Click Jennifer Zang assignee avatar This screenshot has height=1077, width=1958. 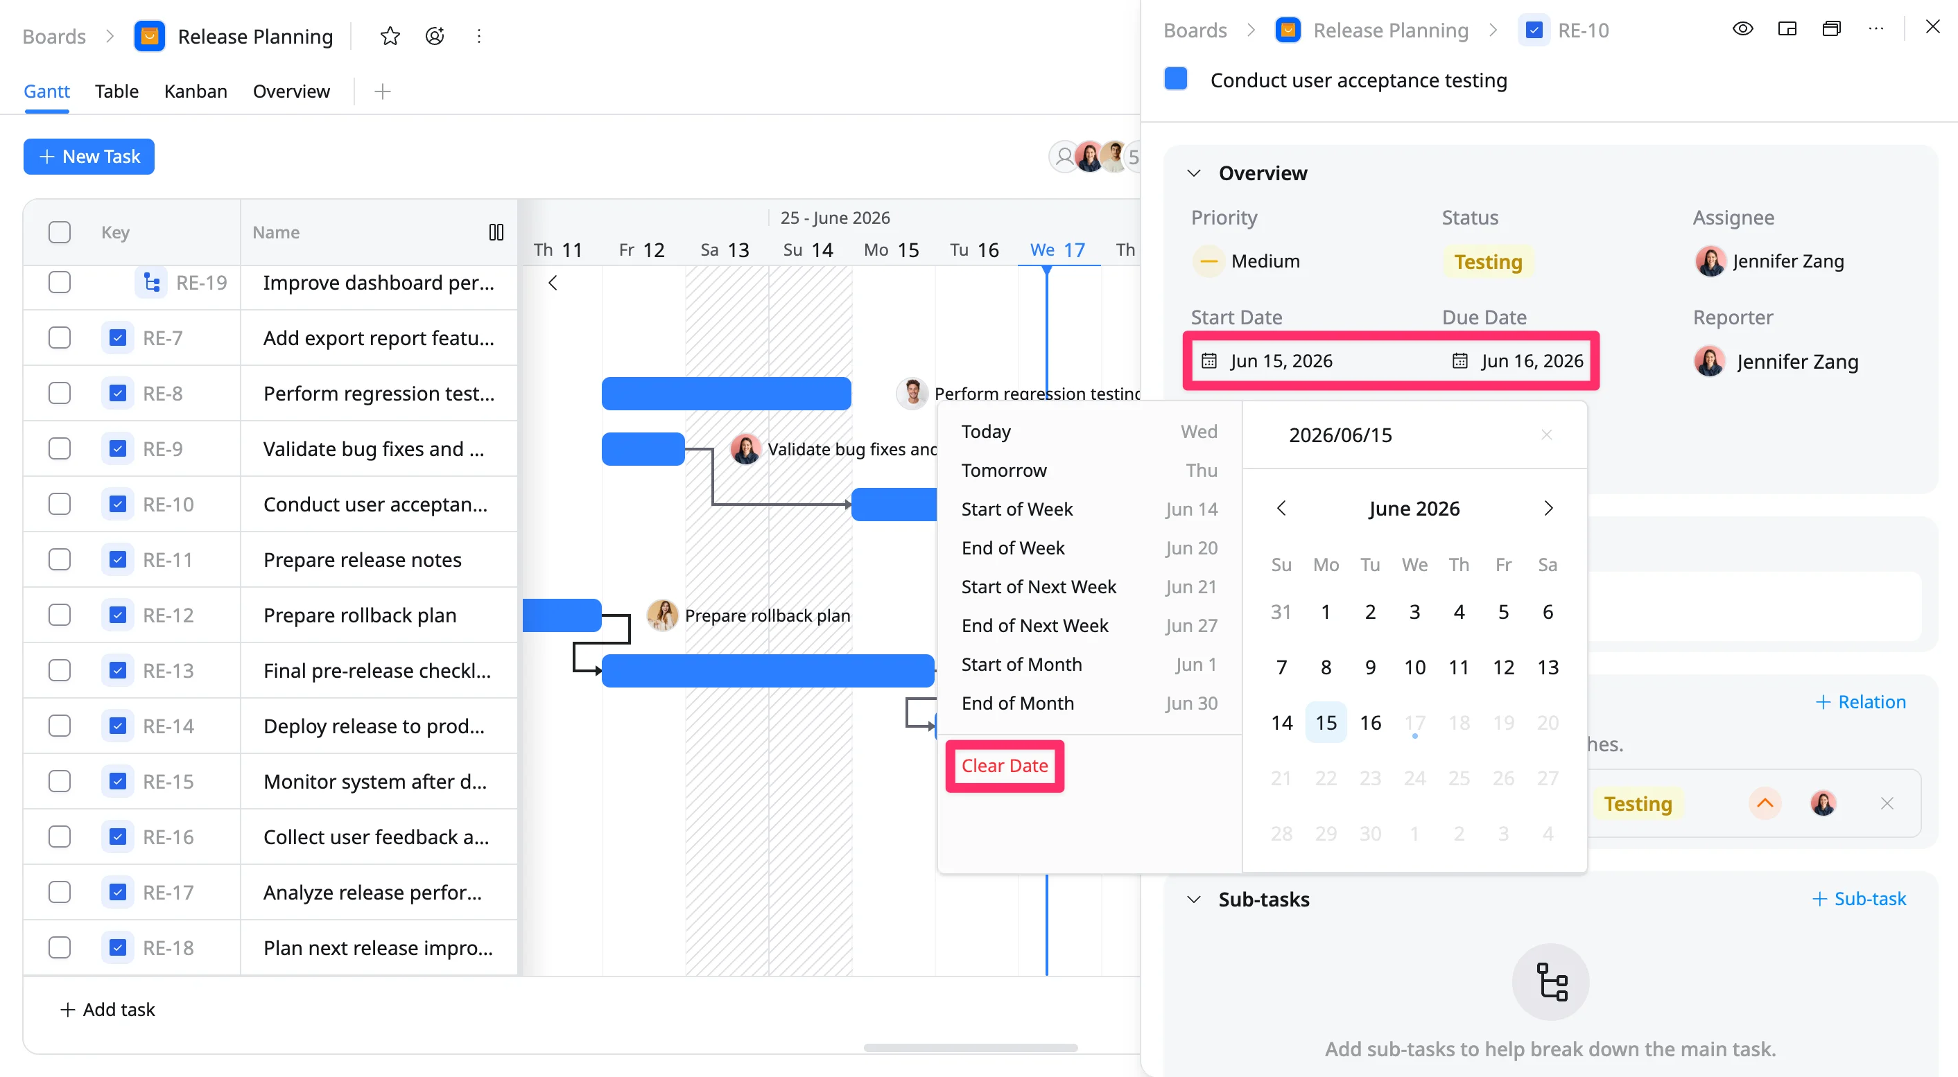point(1710,261)
